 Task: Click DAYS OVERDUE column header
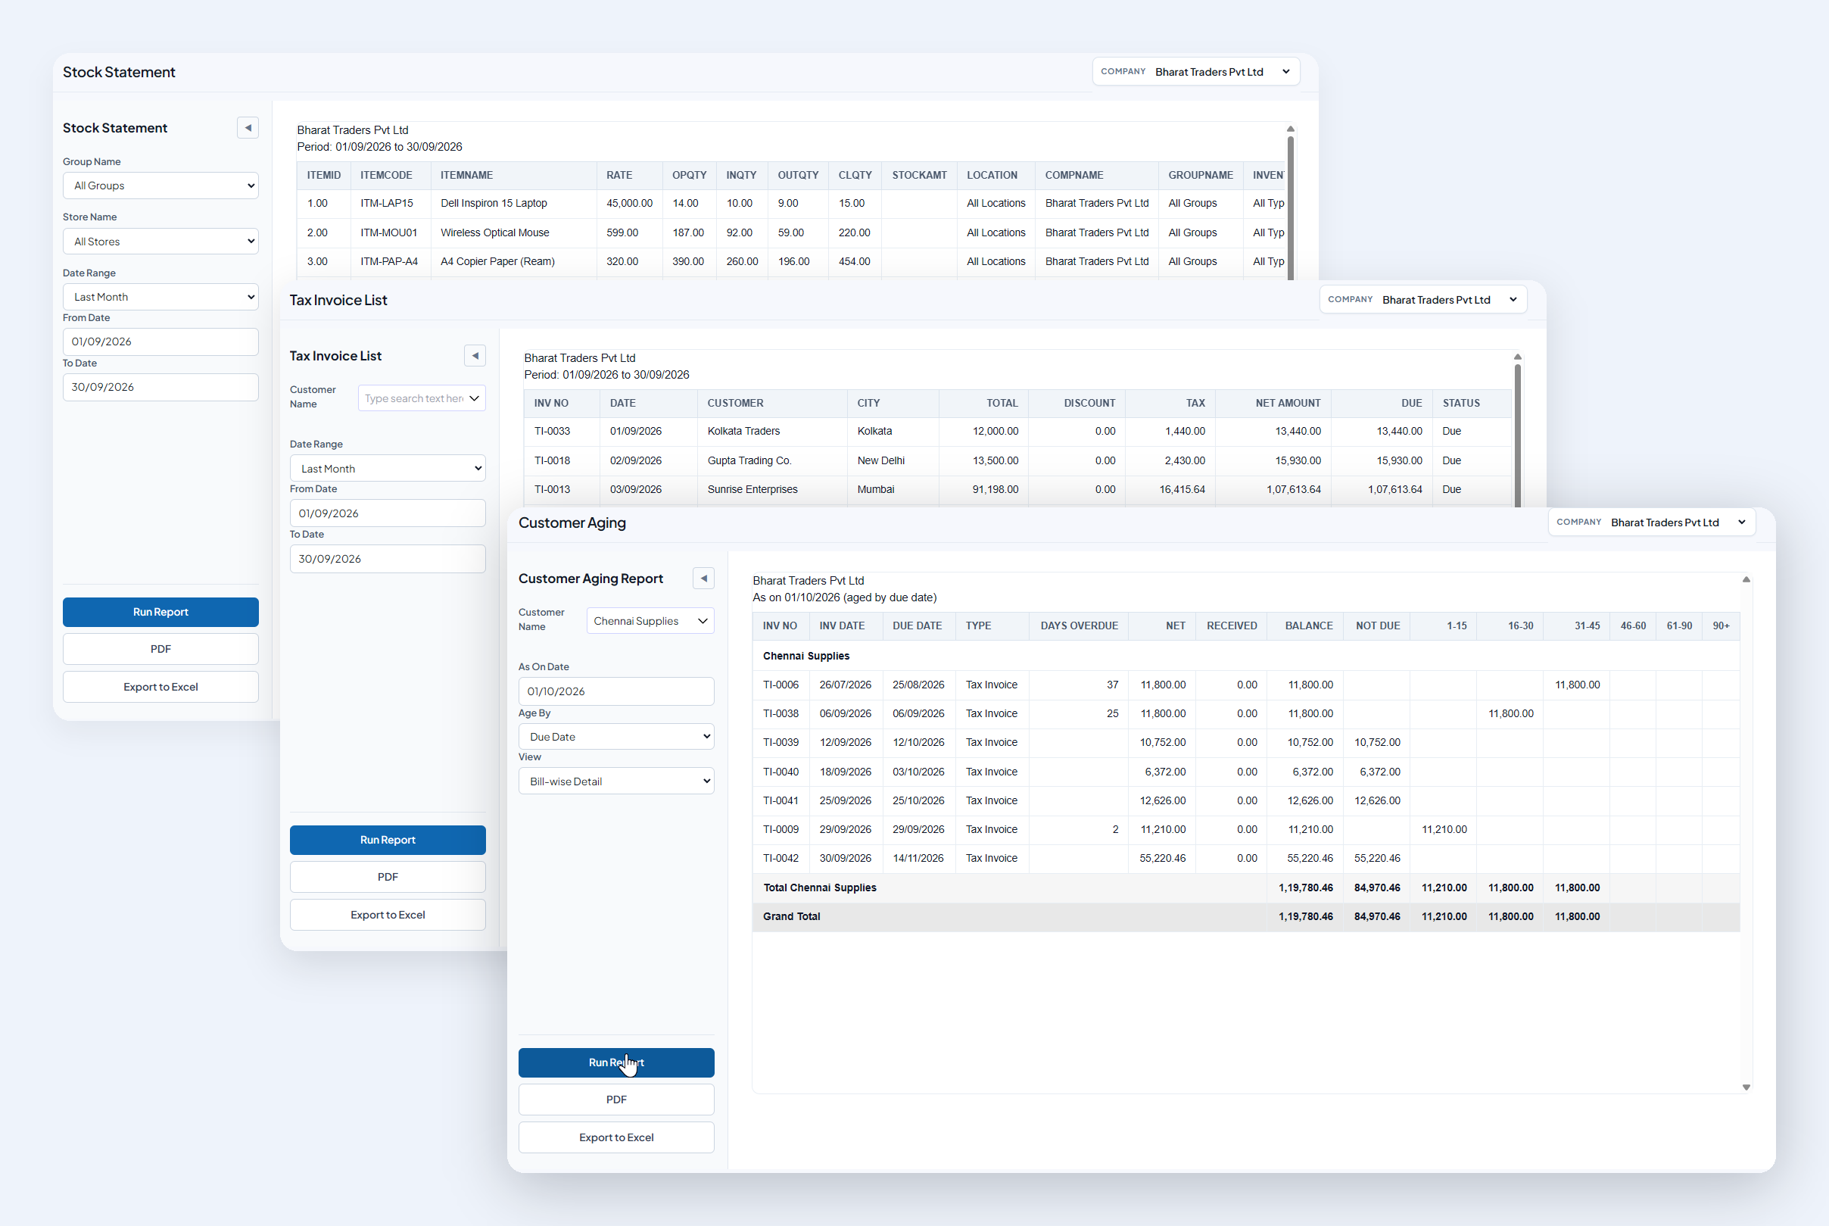(1079, 625)
